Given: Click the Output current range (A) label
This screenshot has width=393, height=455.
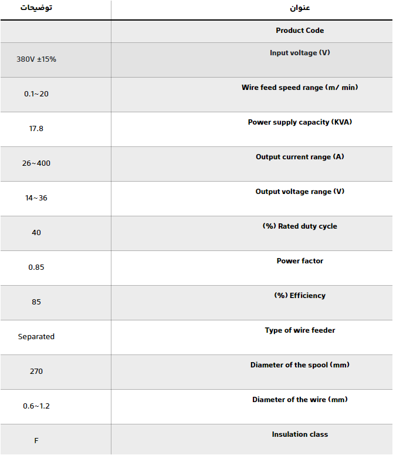Looking at the screenshot, I should coord(300,157).
